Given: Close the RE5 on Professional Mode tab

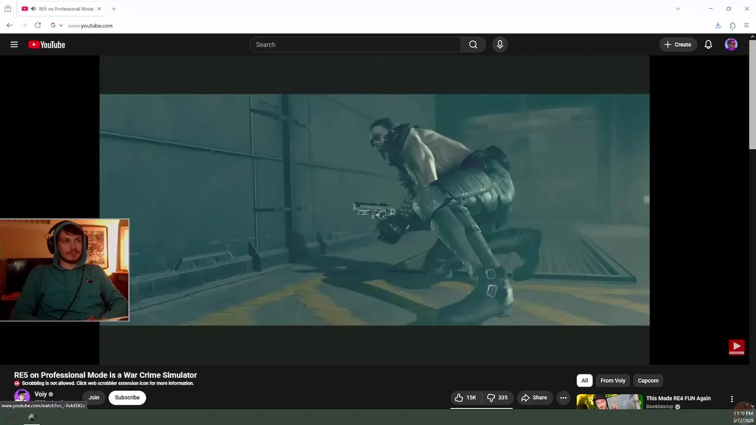Looking at the screenshot, I should (99, 9).
